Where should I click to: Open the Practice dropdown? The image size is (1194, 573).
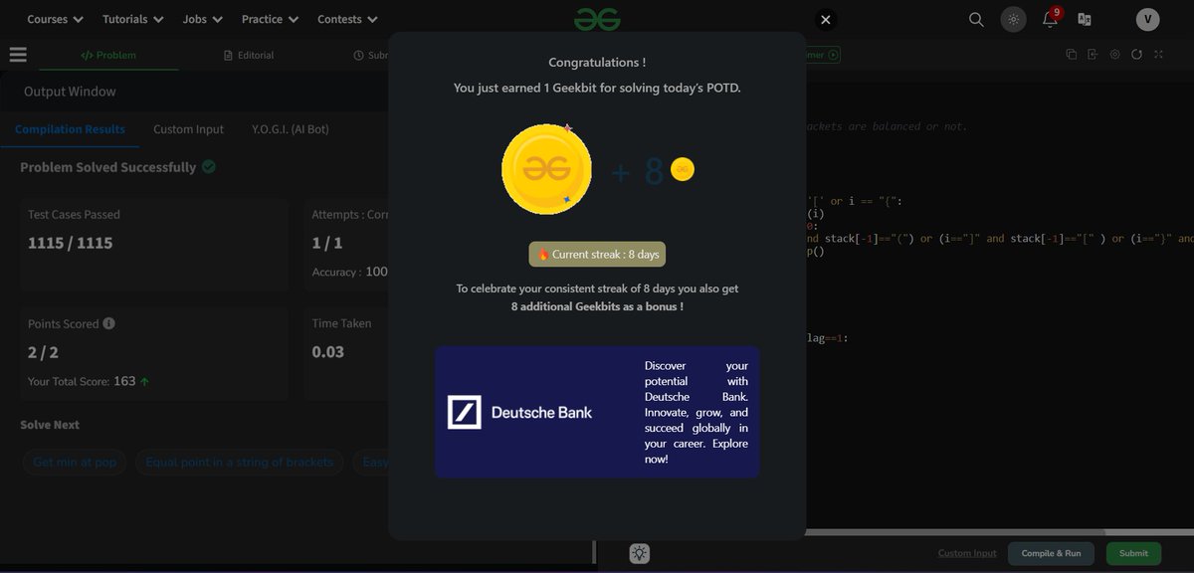pos(269,19)
